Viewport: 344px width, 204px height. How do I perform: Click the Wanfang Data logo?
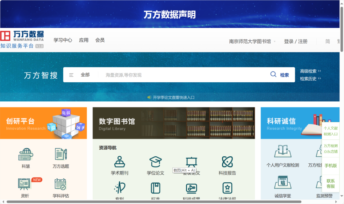click(22, 40)
